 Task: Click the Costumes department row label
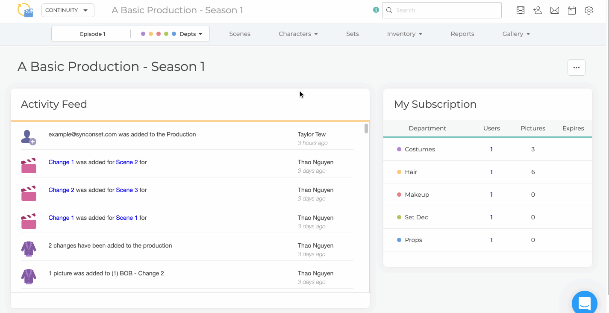[420, 149]
